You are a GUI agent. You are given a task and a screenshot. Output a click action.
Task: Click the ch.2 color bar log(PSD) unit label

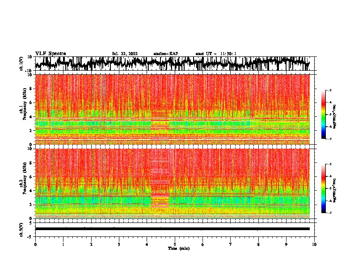(x=335, y=190)
